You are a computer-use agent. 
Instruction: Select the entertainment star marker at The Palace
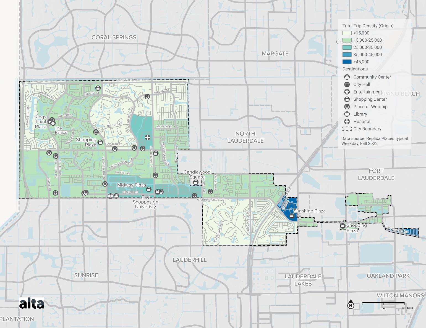(53, 123)
